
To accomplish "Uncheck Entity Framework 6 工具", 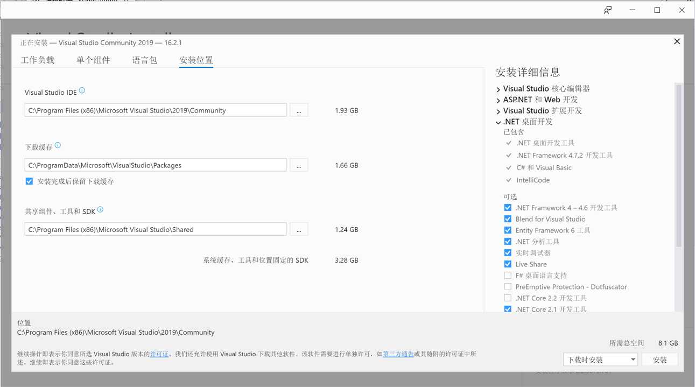I will [x=508, y=230].
